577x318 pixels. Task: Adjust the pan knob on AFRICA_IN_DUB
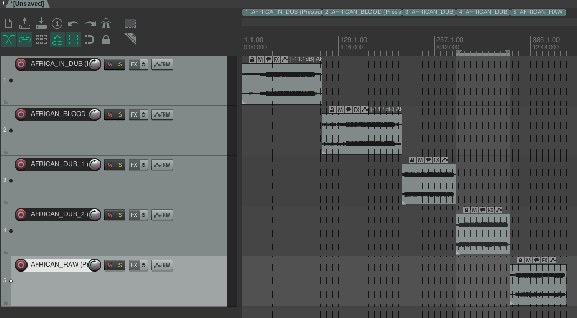pyautogui.click(x=94, y=63)
